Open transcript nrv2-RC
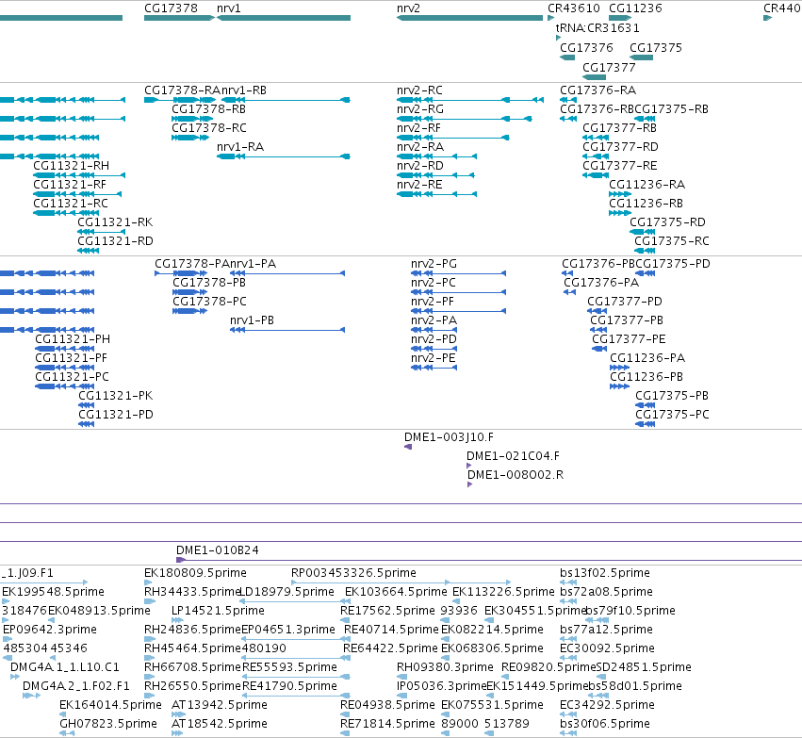This screenshot has height=738, width=802. [x=419, y=90]
